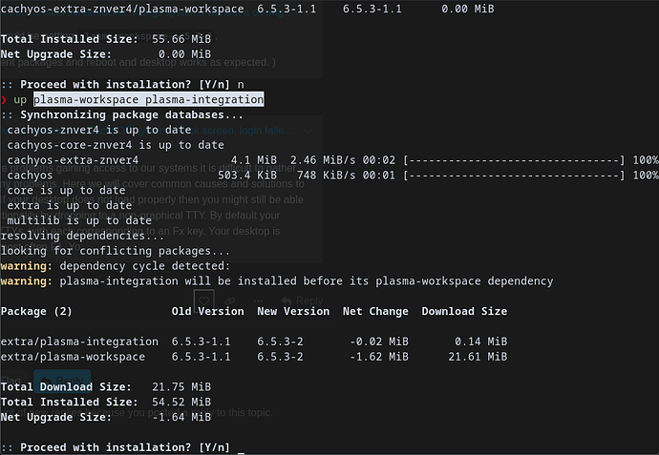Click 'Synchronizing package databases...' line
659x455 pixels.
pos(122,114)
